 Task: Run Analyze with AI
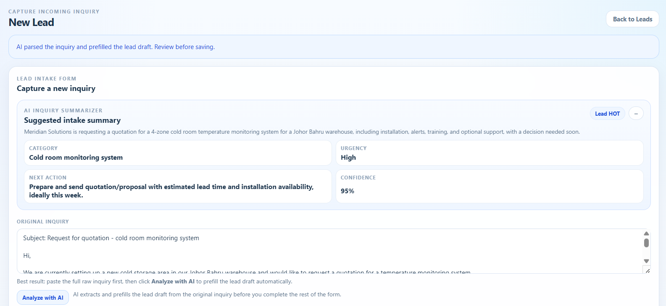pyautogui.click(x=43, y=298)
